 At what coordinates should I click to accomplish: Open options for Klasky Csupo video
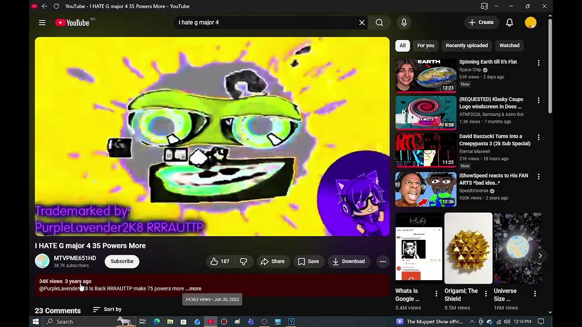click(538, 100)
